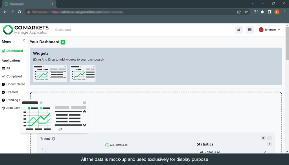
Task: Open the Chrome three-dot menu
Action: point(284,12)
